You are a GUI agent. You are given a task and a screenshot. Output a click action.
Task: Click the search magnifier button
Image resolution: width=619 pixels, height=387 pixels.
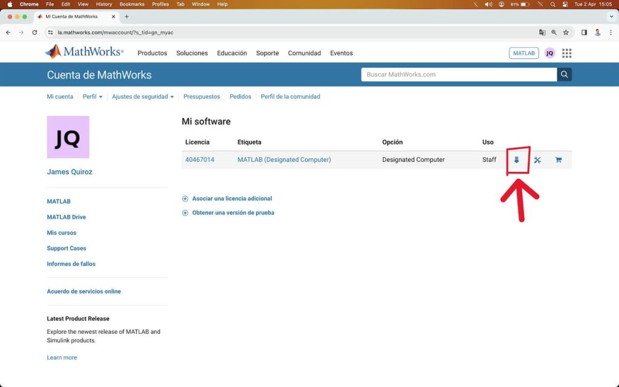click(x=564, y=74)
